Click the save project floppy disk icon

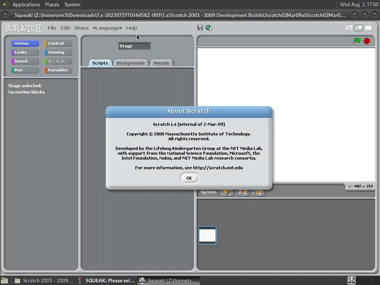pyautogui.click(x=200, y=28)
